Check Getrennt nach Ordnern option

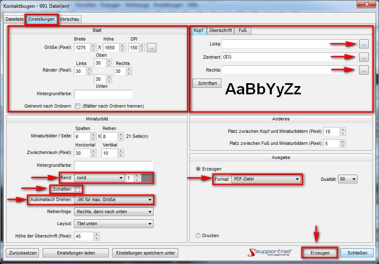pyautogui.click(x=77, y=106)
